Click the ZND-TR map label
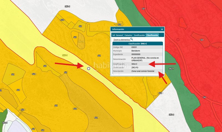222x132 pixels. 81,42
